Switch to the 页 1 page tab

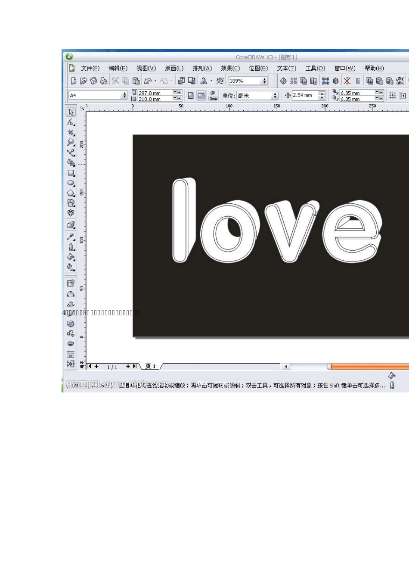click(151, 366)
